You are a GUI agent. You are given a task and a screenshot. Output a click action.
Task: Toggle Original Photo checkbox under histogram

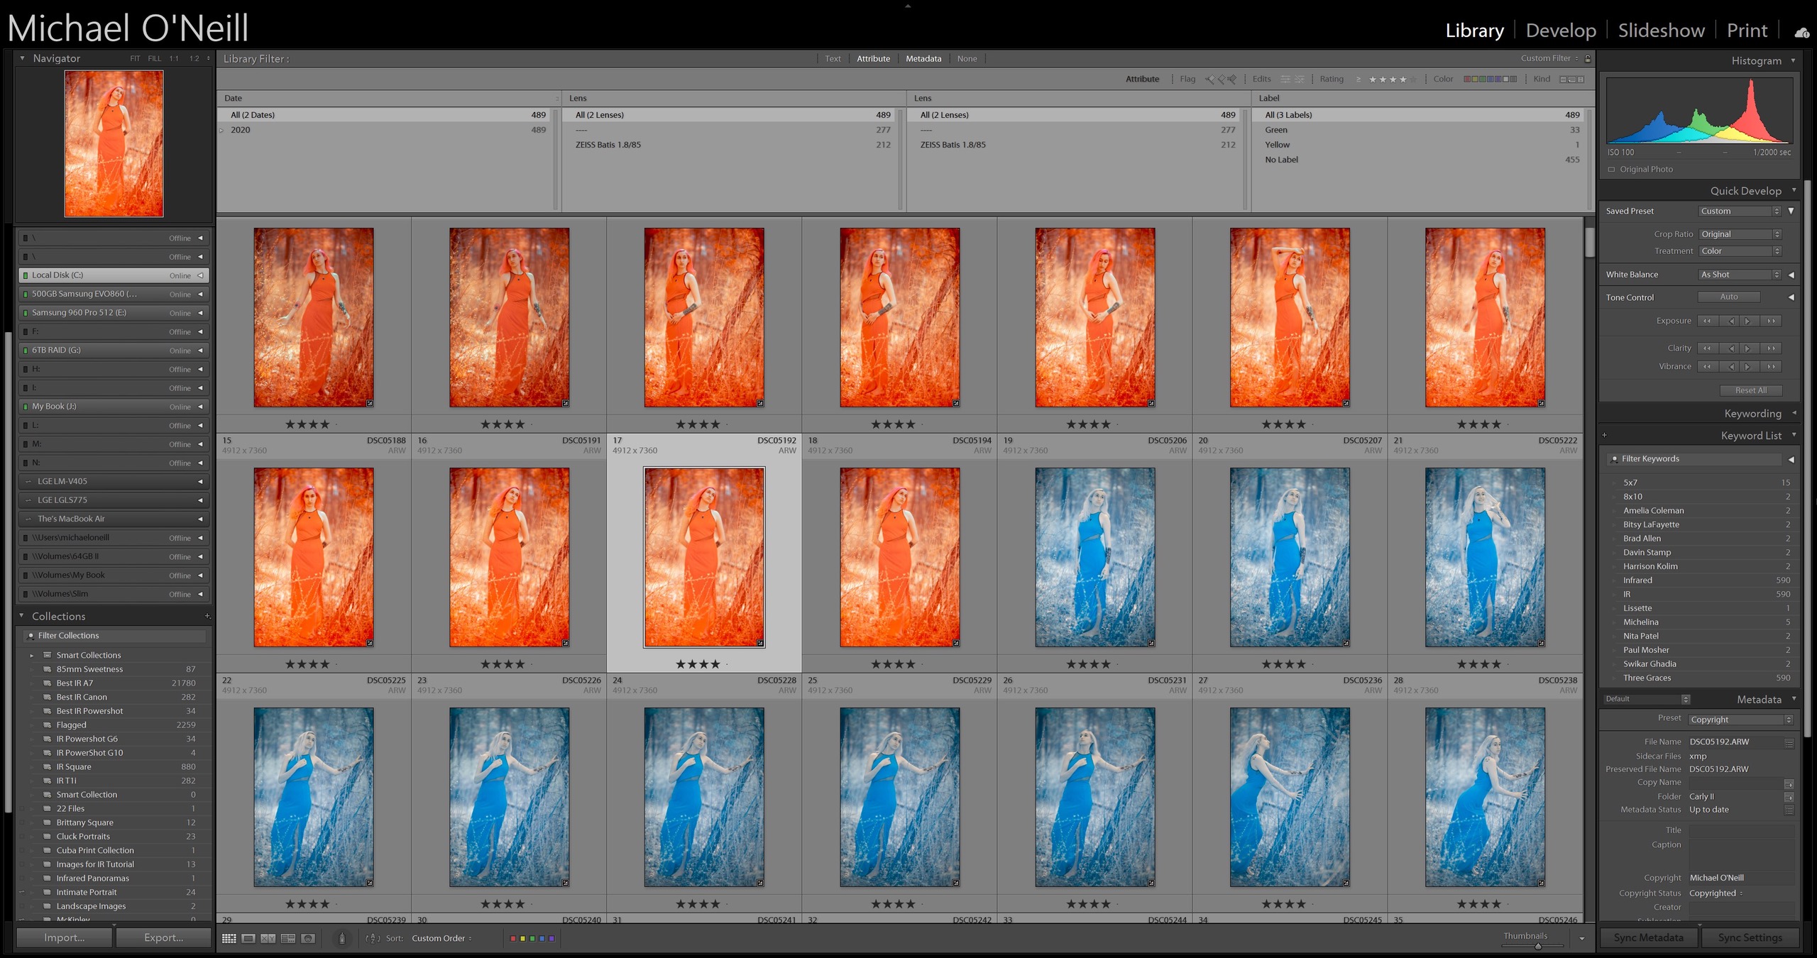click(1611, 169)
